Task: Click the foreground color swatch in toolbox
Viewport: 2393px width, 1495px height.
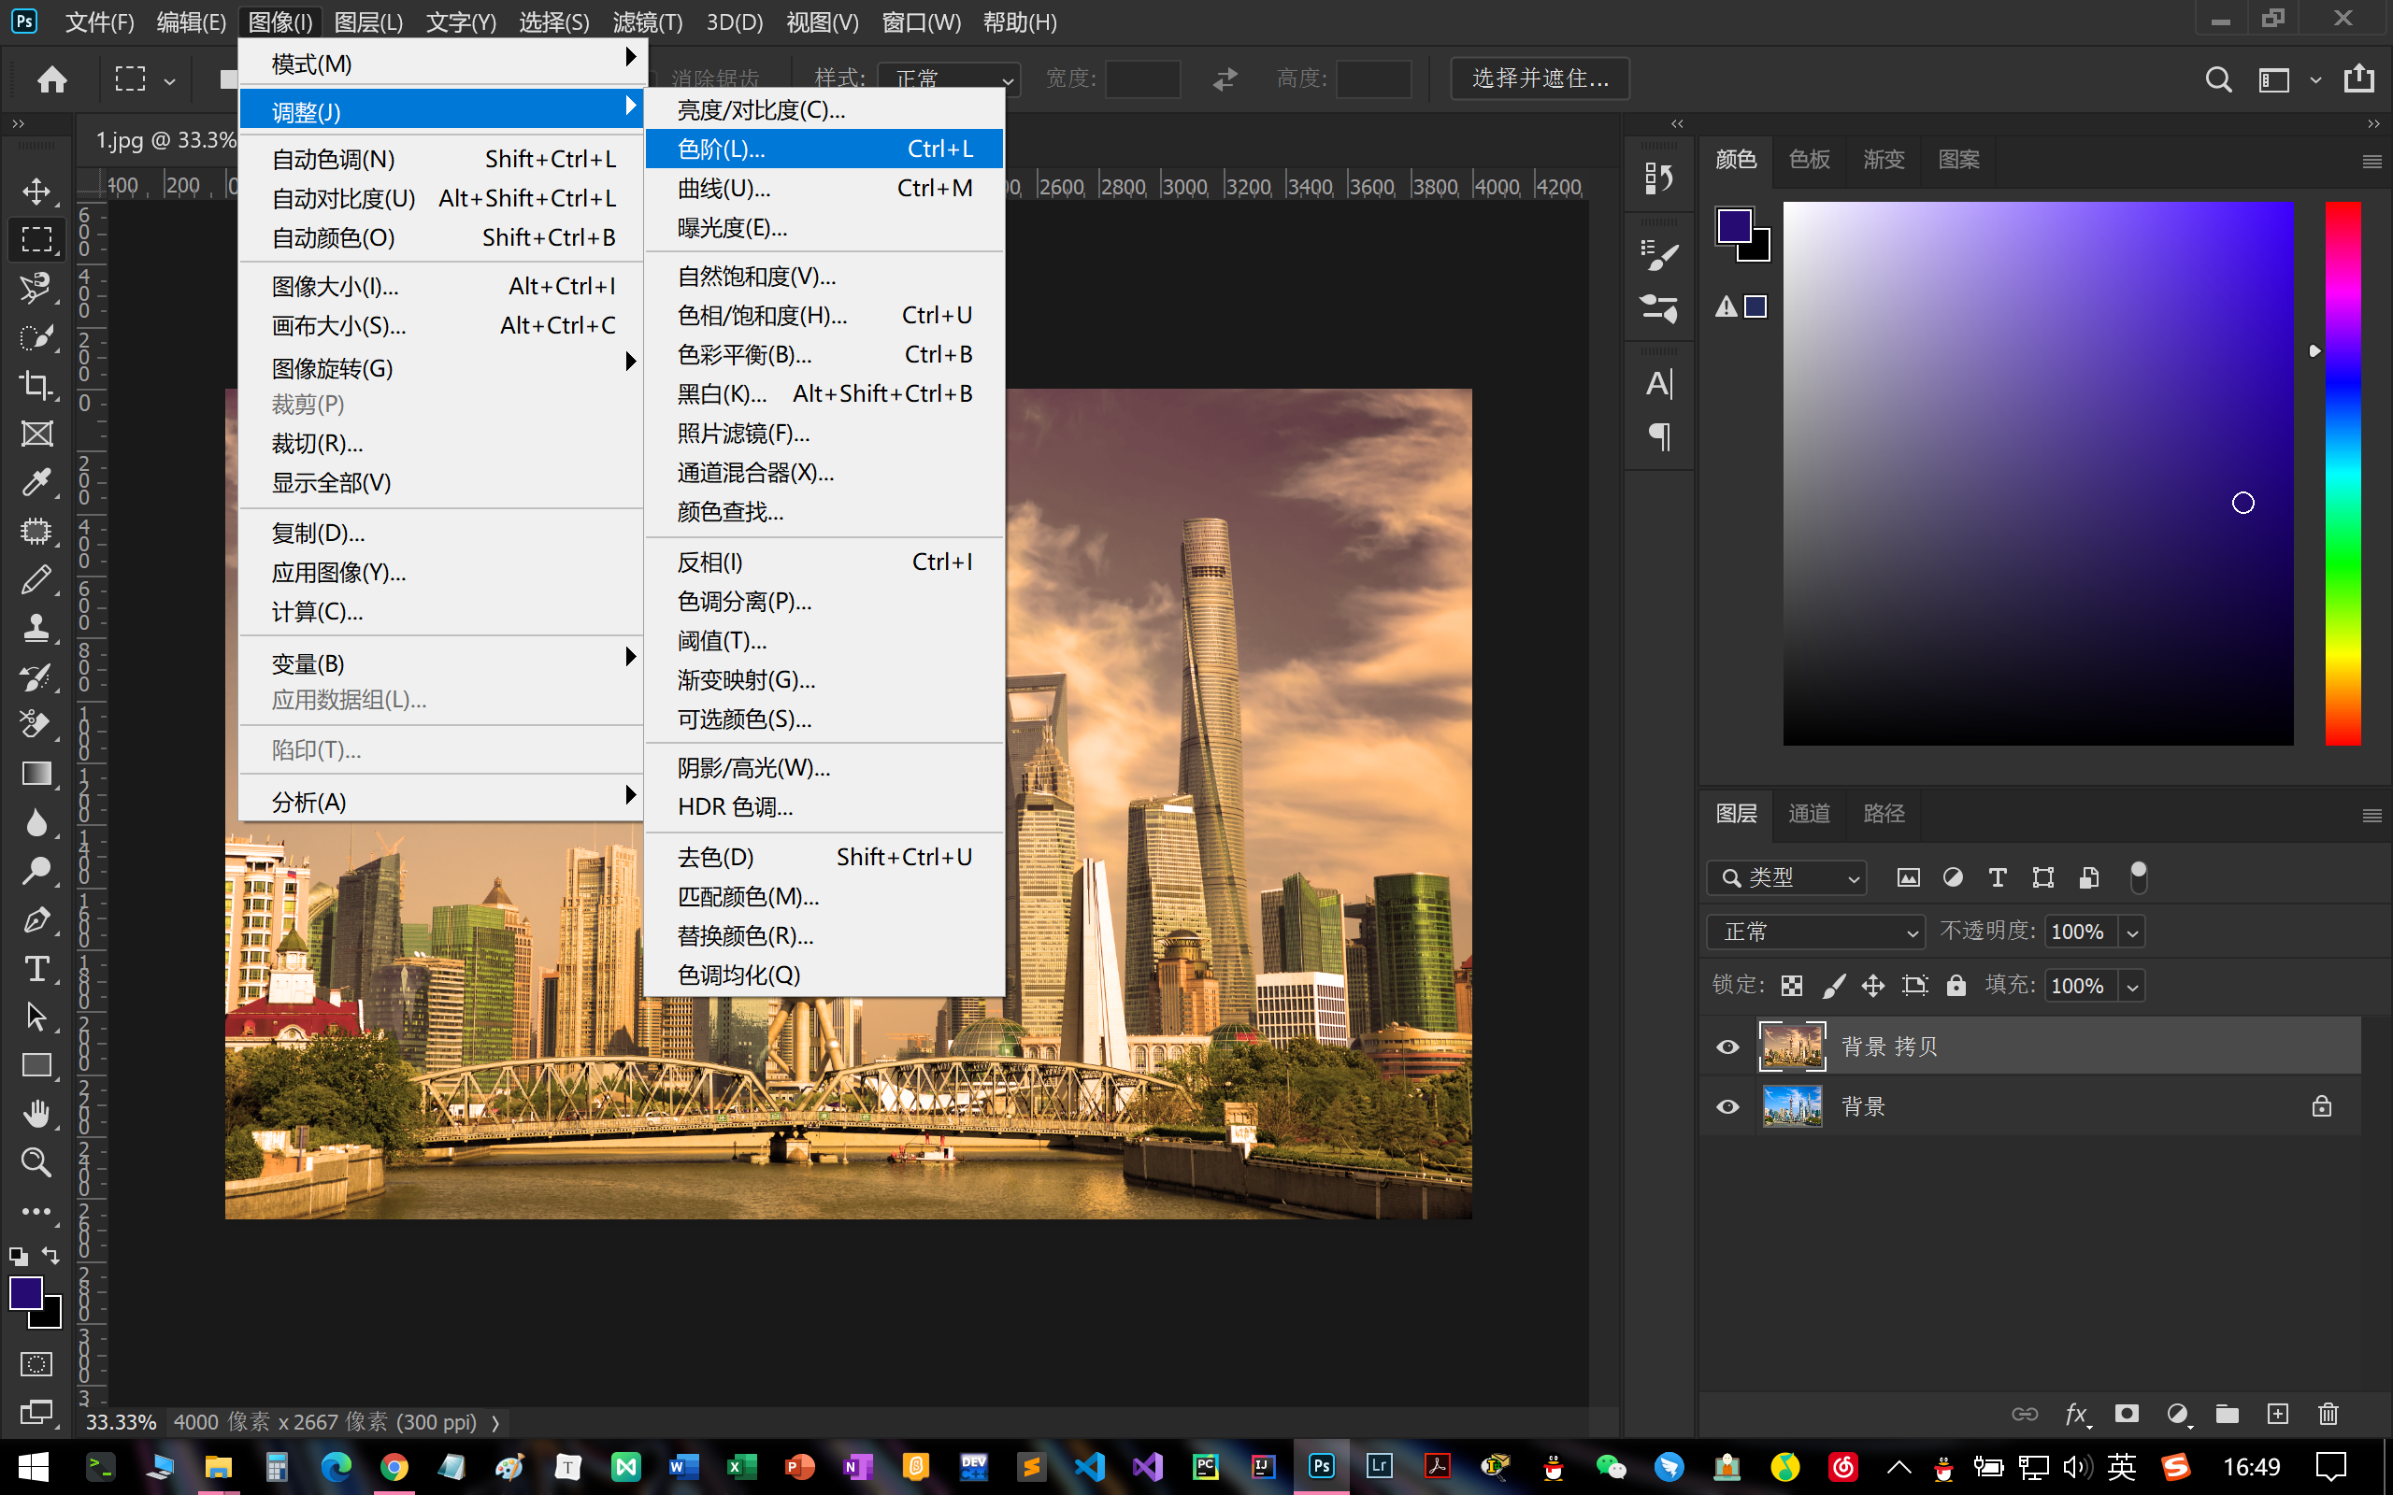Action: point(26,1293)
